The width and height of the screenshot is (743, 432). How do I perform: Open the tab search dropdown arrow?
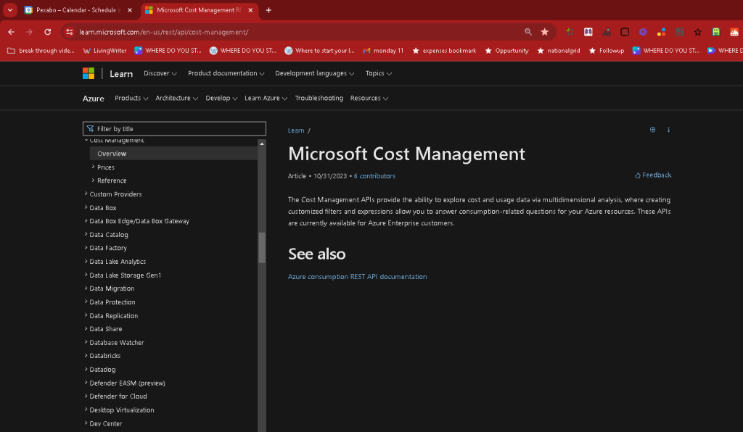[x=10, y=10]
